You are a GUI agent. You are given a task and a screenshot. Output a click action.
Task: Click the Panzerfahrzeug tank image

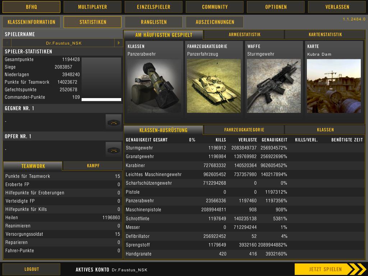click(x=214, y=86)
